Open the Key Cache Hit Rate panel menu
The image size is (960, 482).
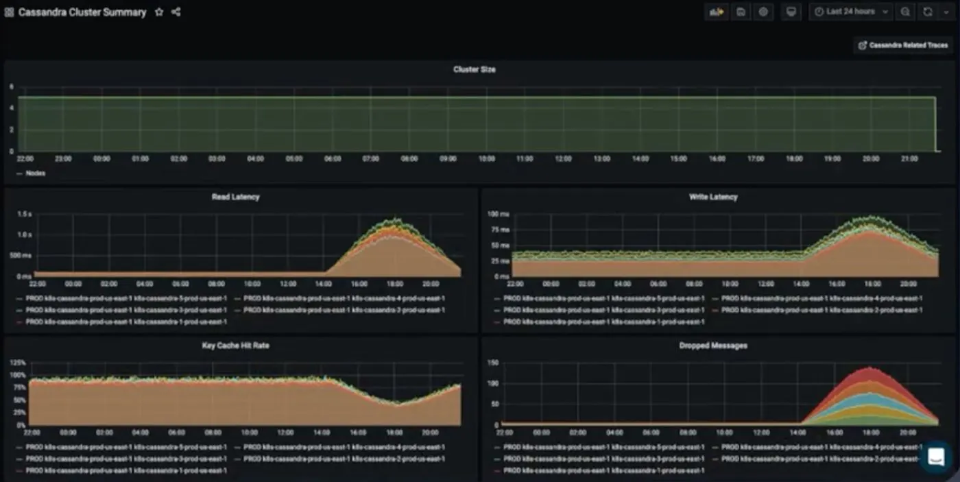[x=235, y=346]
